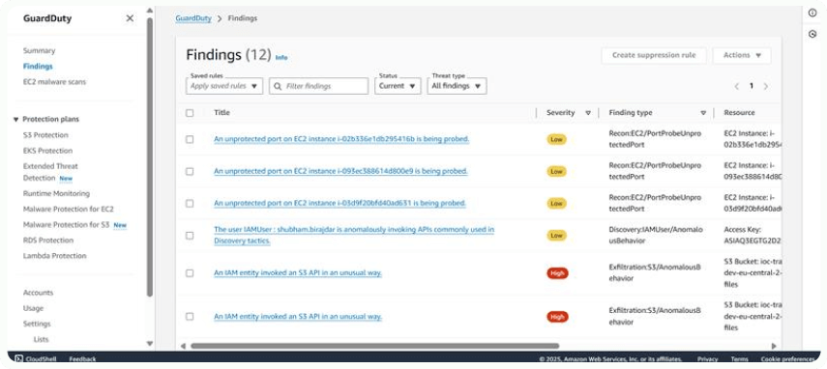Close the GuardDuty navigation panel
Screen dimensions: 827x369
tap(130, 18)
